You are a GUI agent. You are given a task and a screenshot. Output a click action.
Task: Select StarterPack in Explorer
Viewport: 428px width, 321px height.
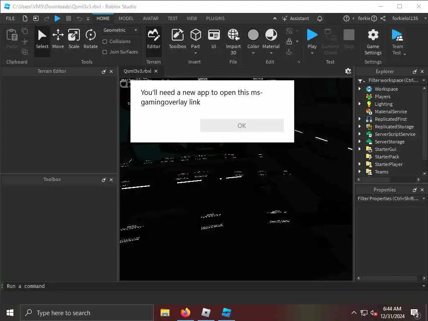click(x=387, y=157)
